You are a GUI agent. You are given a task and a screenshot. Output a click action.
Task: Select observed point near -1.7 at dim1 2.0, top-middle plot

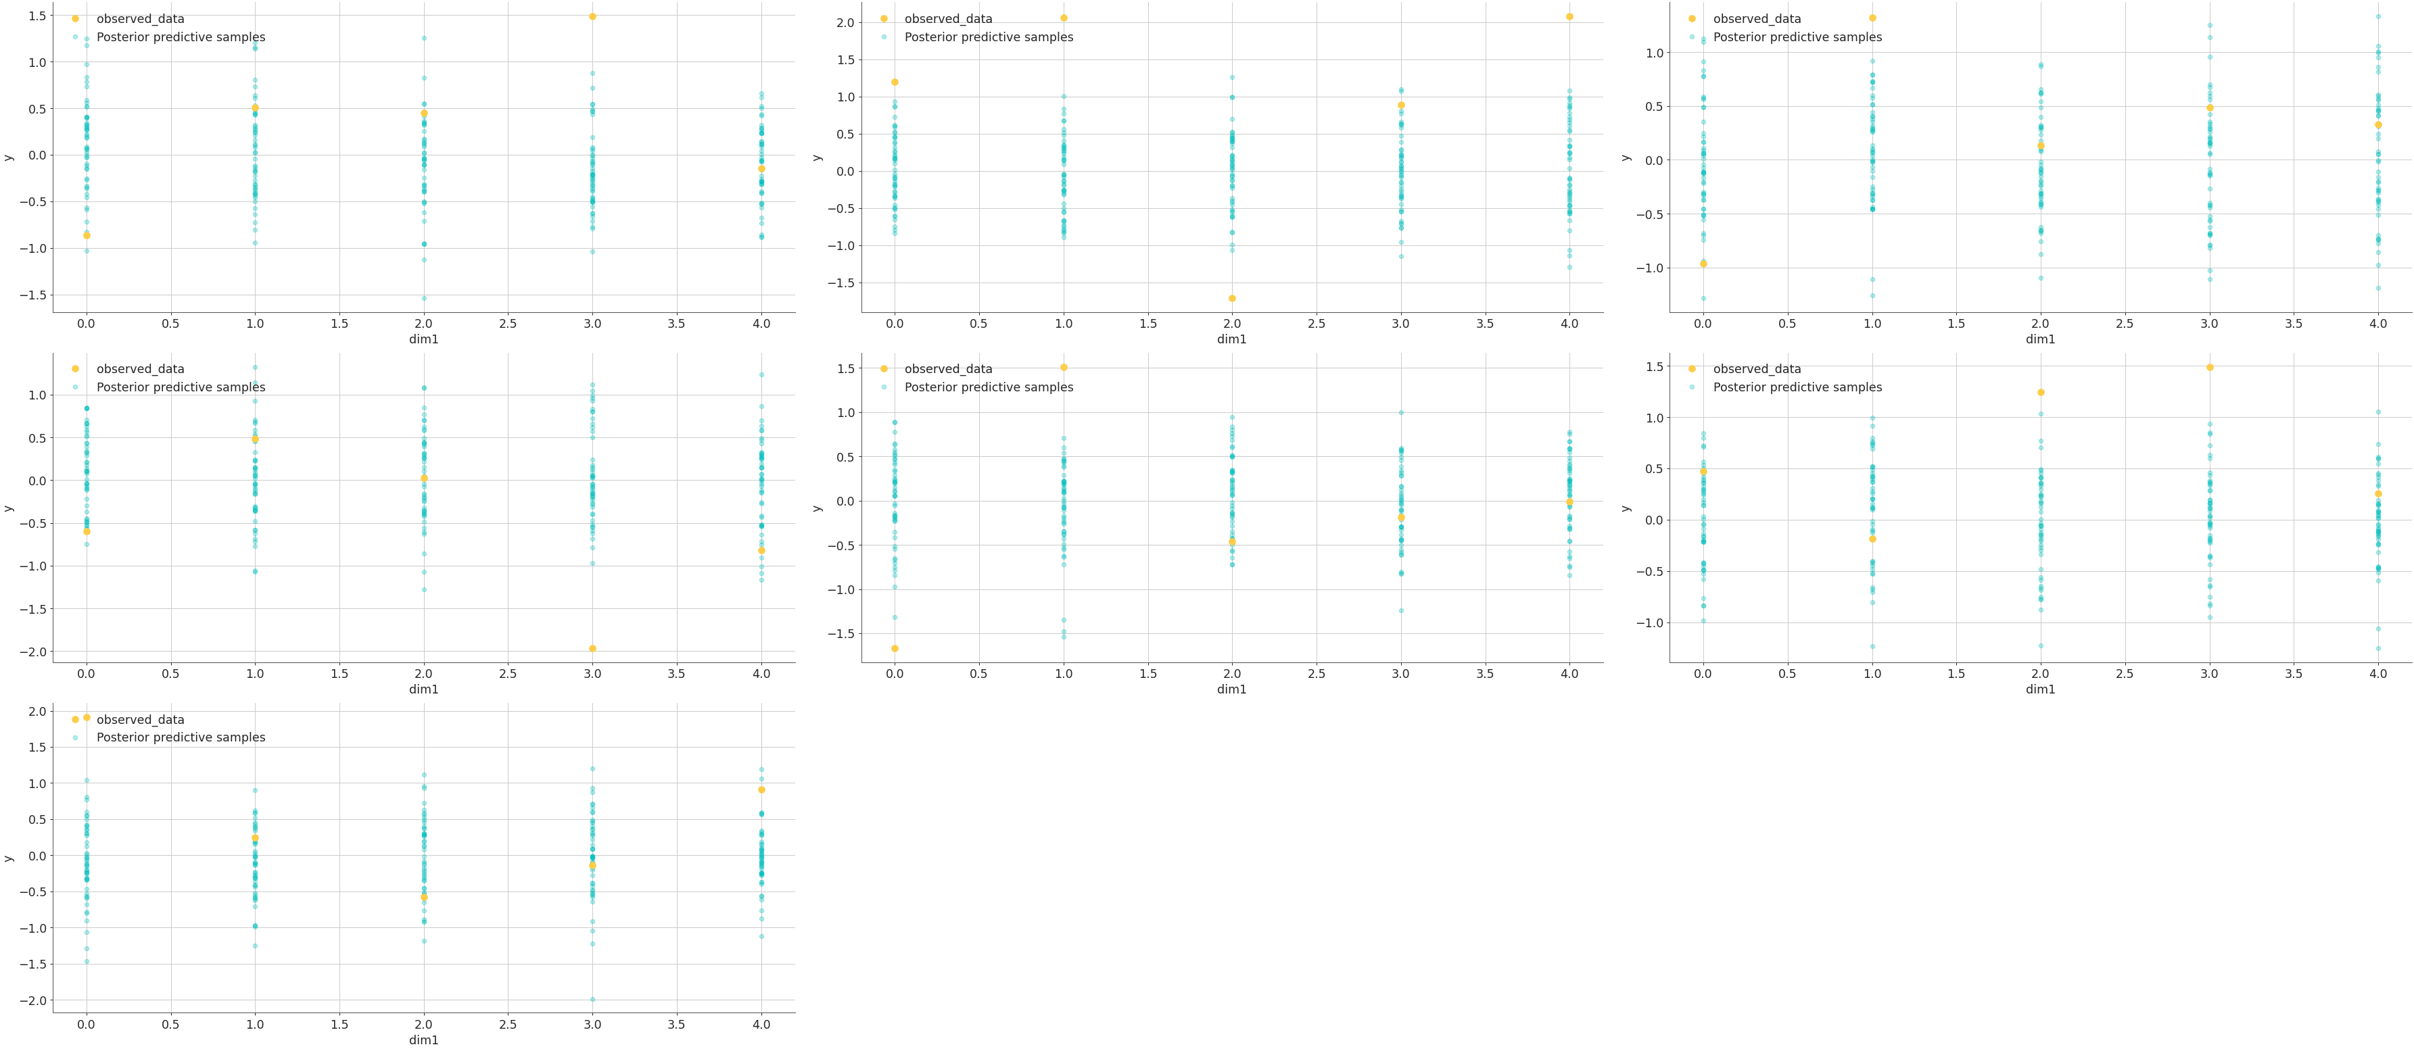click(x=1232, y=298)
